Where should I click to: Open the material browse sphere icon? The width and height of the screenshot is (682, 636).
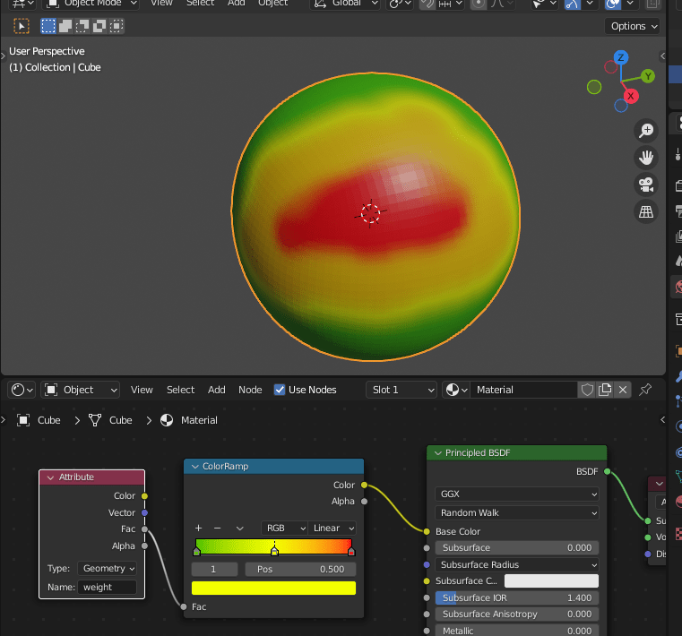click(456, 390)
